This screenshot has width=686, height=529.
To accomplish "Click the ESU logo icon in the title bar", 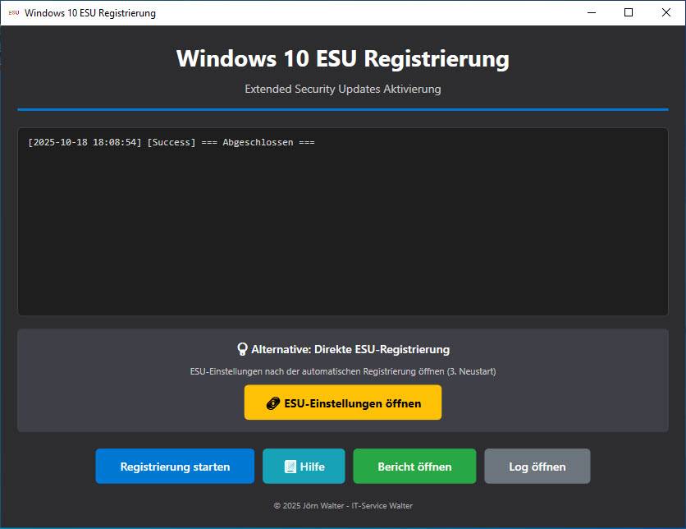I will tap(13, 12).
